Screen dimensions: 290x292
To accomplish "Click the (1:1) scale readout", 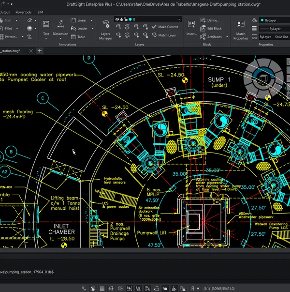I will coord(207,289).
